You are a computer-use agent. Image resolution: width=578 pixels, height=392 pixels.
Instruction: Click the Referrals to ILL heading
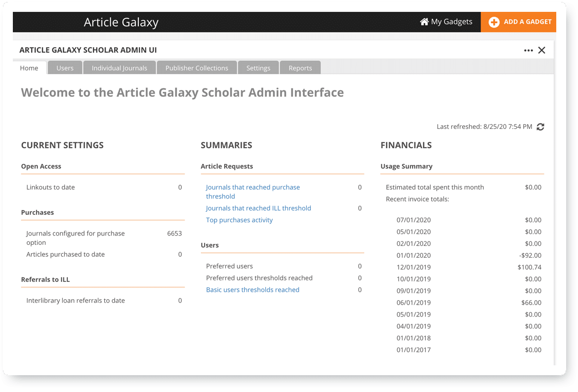pyautogui.click(x=45, y=279)
